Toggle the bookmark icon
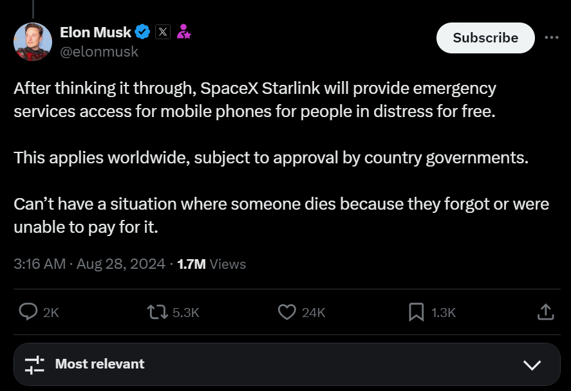 tap(417, 312)
